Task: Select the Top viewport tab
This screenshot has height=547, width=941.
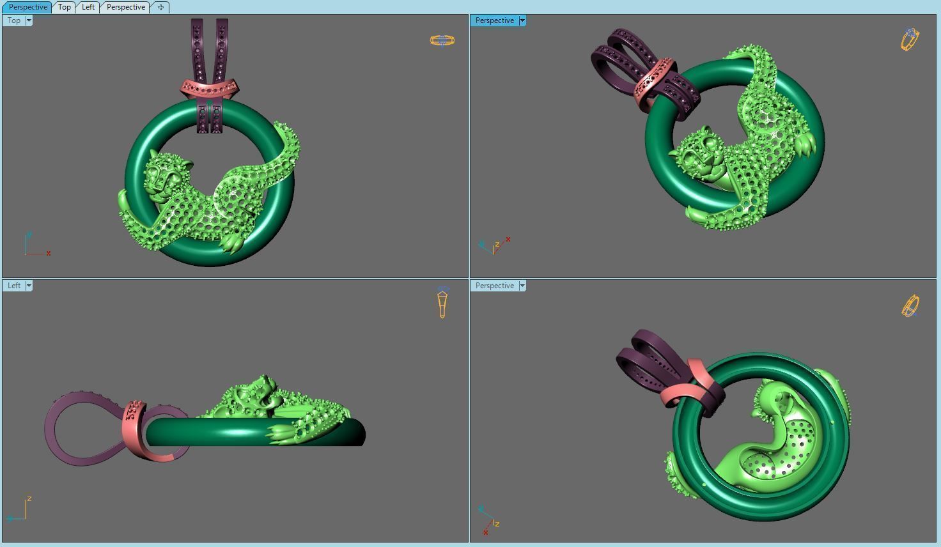Action: [x=64, y=7]
